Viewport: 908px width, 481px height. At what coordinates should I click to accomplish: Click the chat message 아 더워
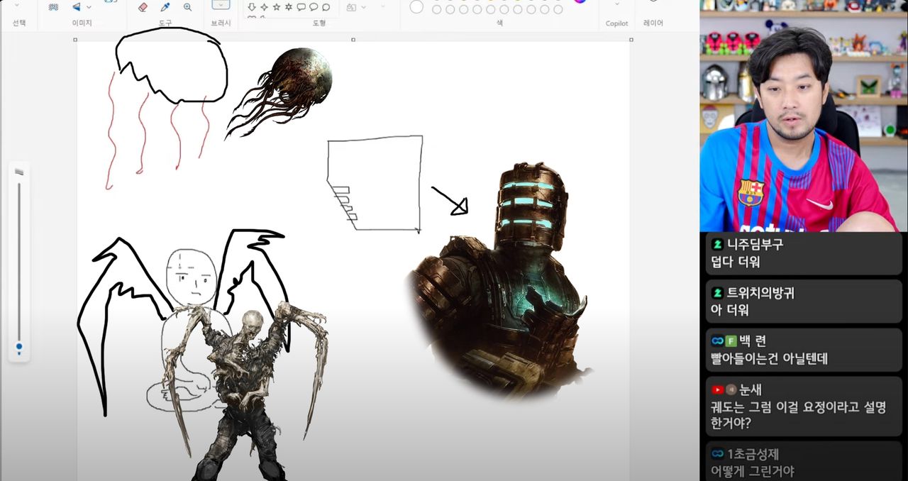pyautogui.click(x=730, y=311)
